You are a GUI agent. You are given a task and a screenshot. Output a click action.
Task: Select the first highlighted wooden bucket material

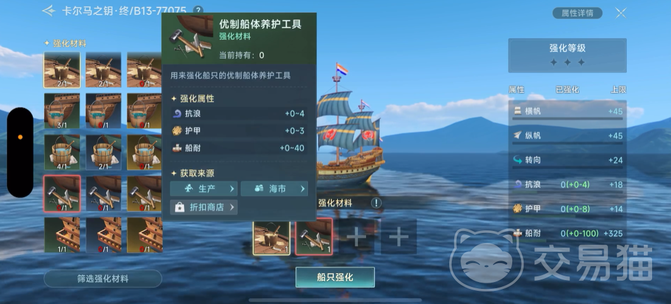coord(62,70)
